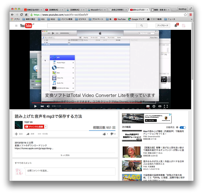Expand description with もっと見る
203x194 pixels.
[x=65, y=155]
